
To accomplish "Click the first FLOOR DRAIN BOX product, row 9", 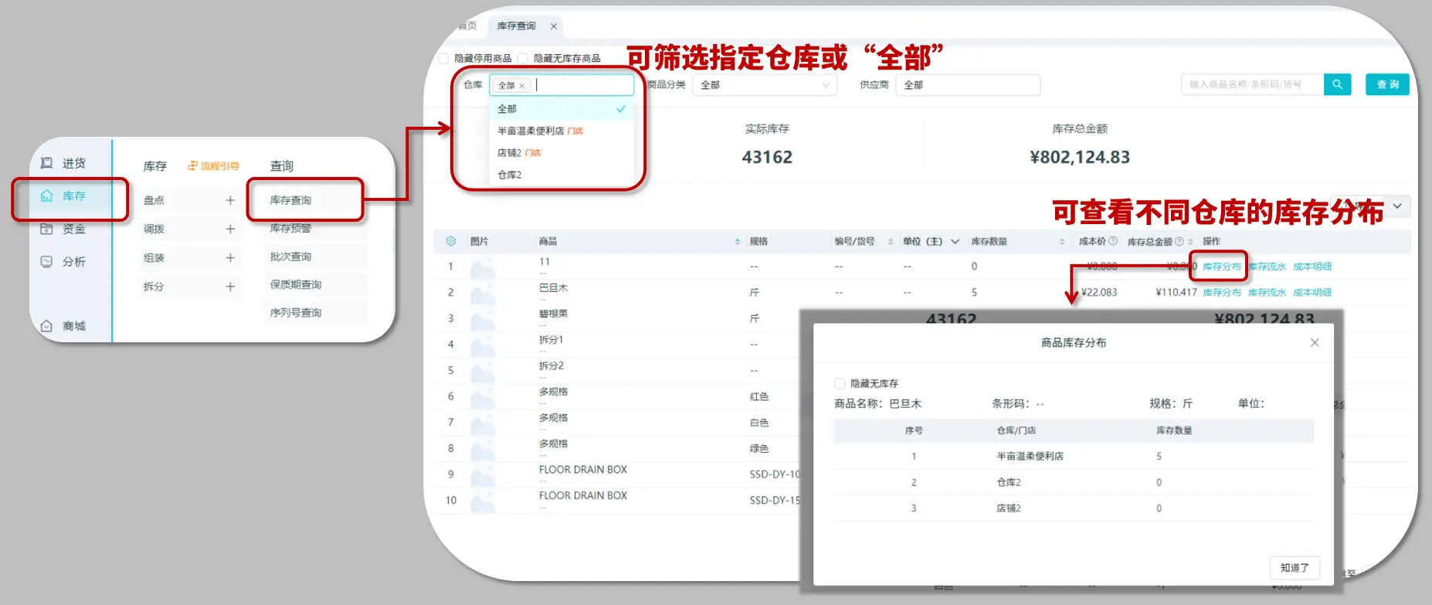I will [583, 470].
